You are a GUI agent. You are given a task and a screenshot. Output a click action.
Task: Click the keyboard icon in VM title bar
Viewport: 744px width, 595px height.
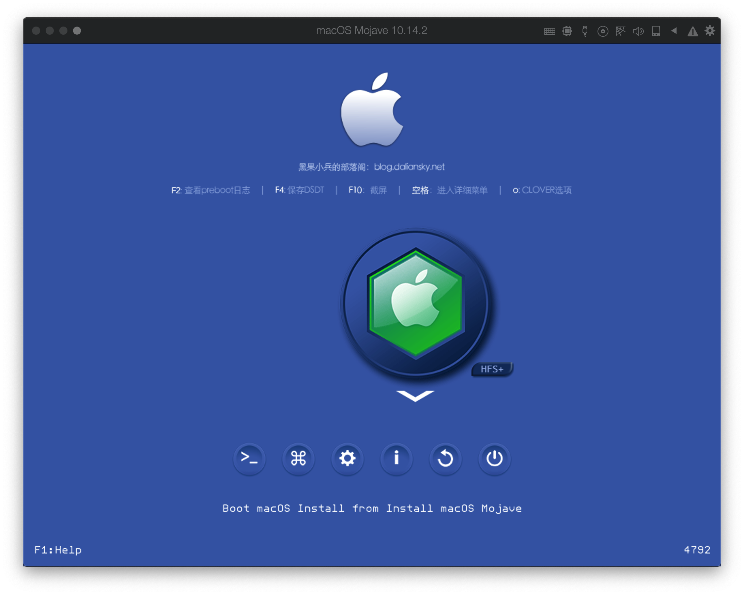(x=549, y=31)
